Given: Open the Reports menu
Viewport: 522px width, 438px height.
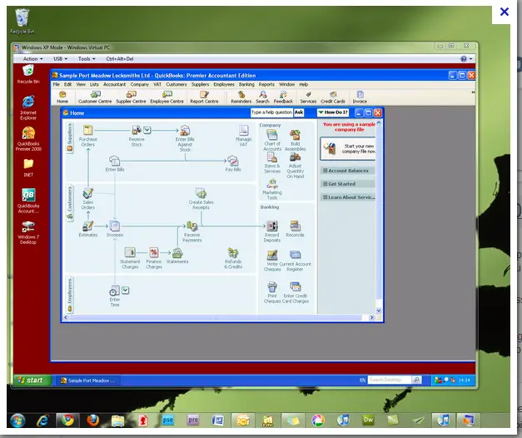Looking at the screenshot, I should click(266, 85).
